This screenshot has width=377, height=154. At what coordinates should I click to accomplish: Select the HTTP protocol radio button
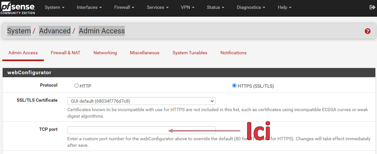point(77,86)
